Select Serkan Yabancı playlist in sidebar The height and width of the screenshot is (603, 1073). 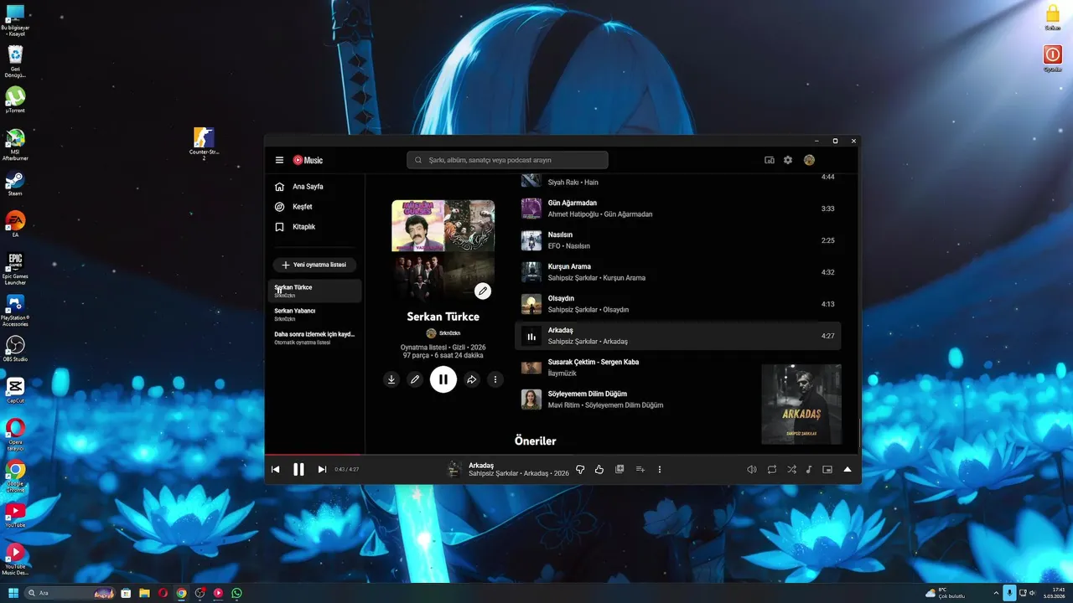pyautogui.click(x=315, y=314)
